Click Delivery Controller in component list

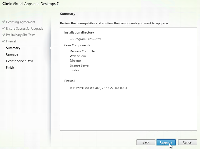coord(83,51)
